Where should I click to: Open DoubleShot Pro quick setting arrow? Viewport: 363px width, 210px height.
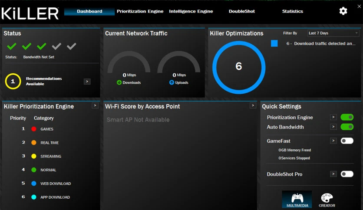333,174
